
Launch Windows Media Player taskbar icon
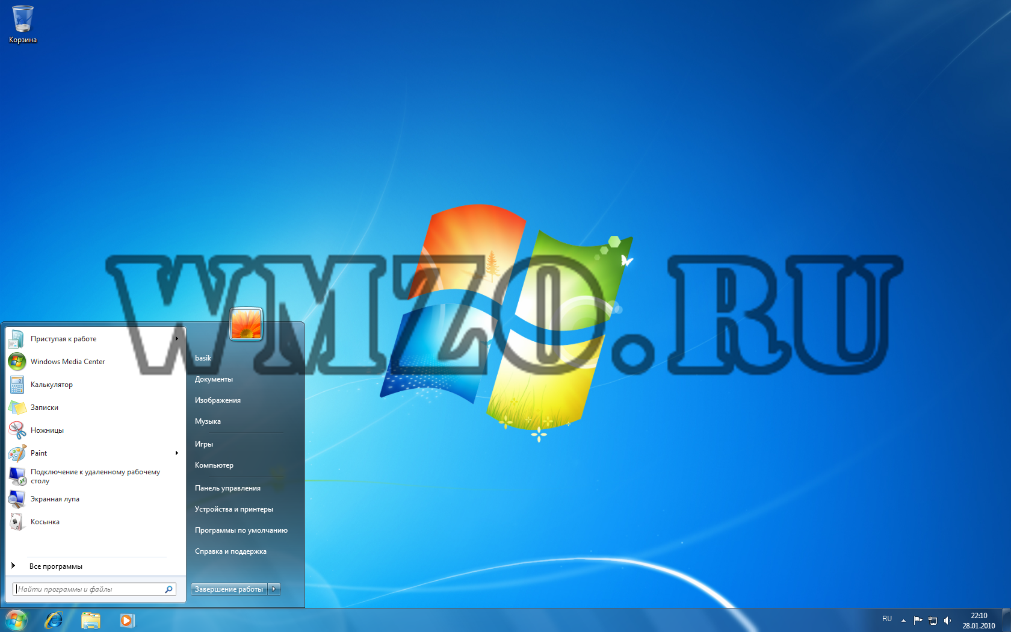point(126,620)
